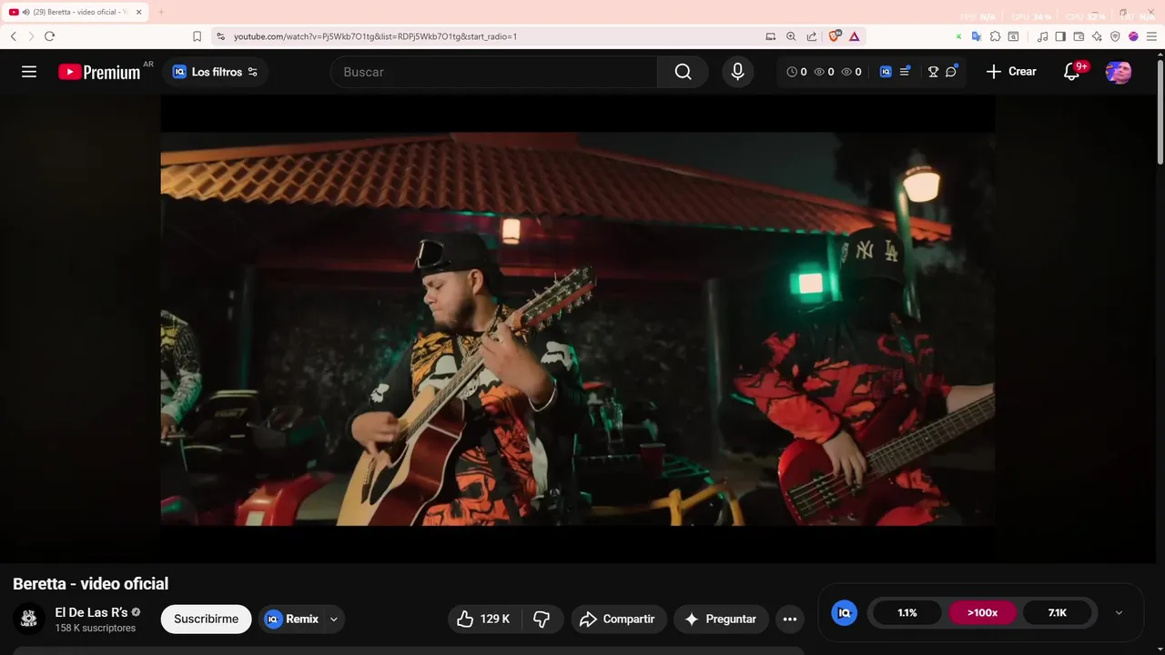Open the Brave VPN shield icon

(1115, 36)
